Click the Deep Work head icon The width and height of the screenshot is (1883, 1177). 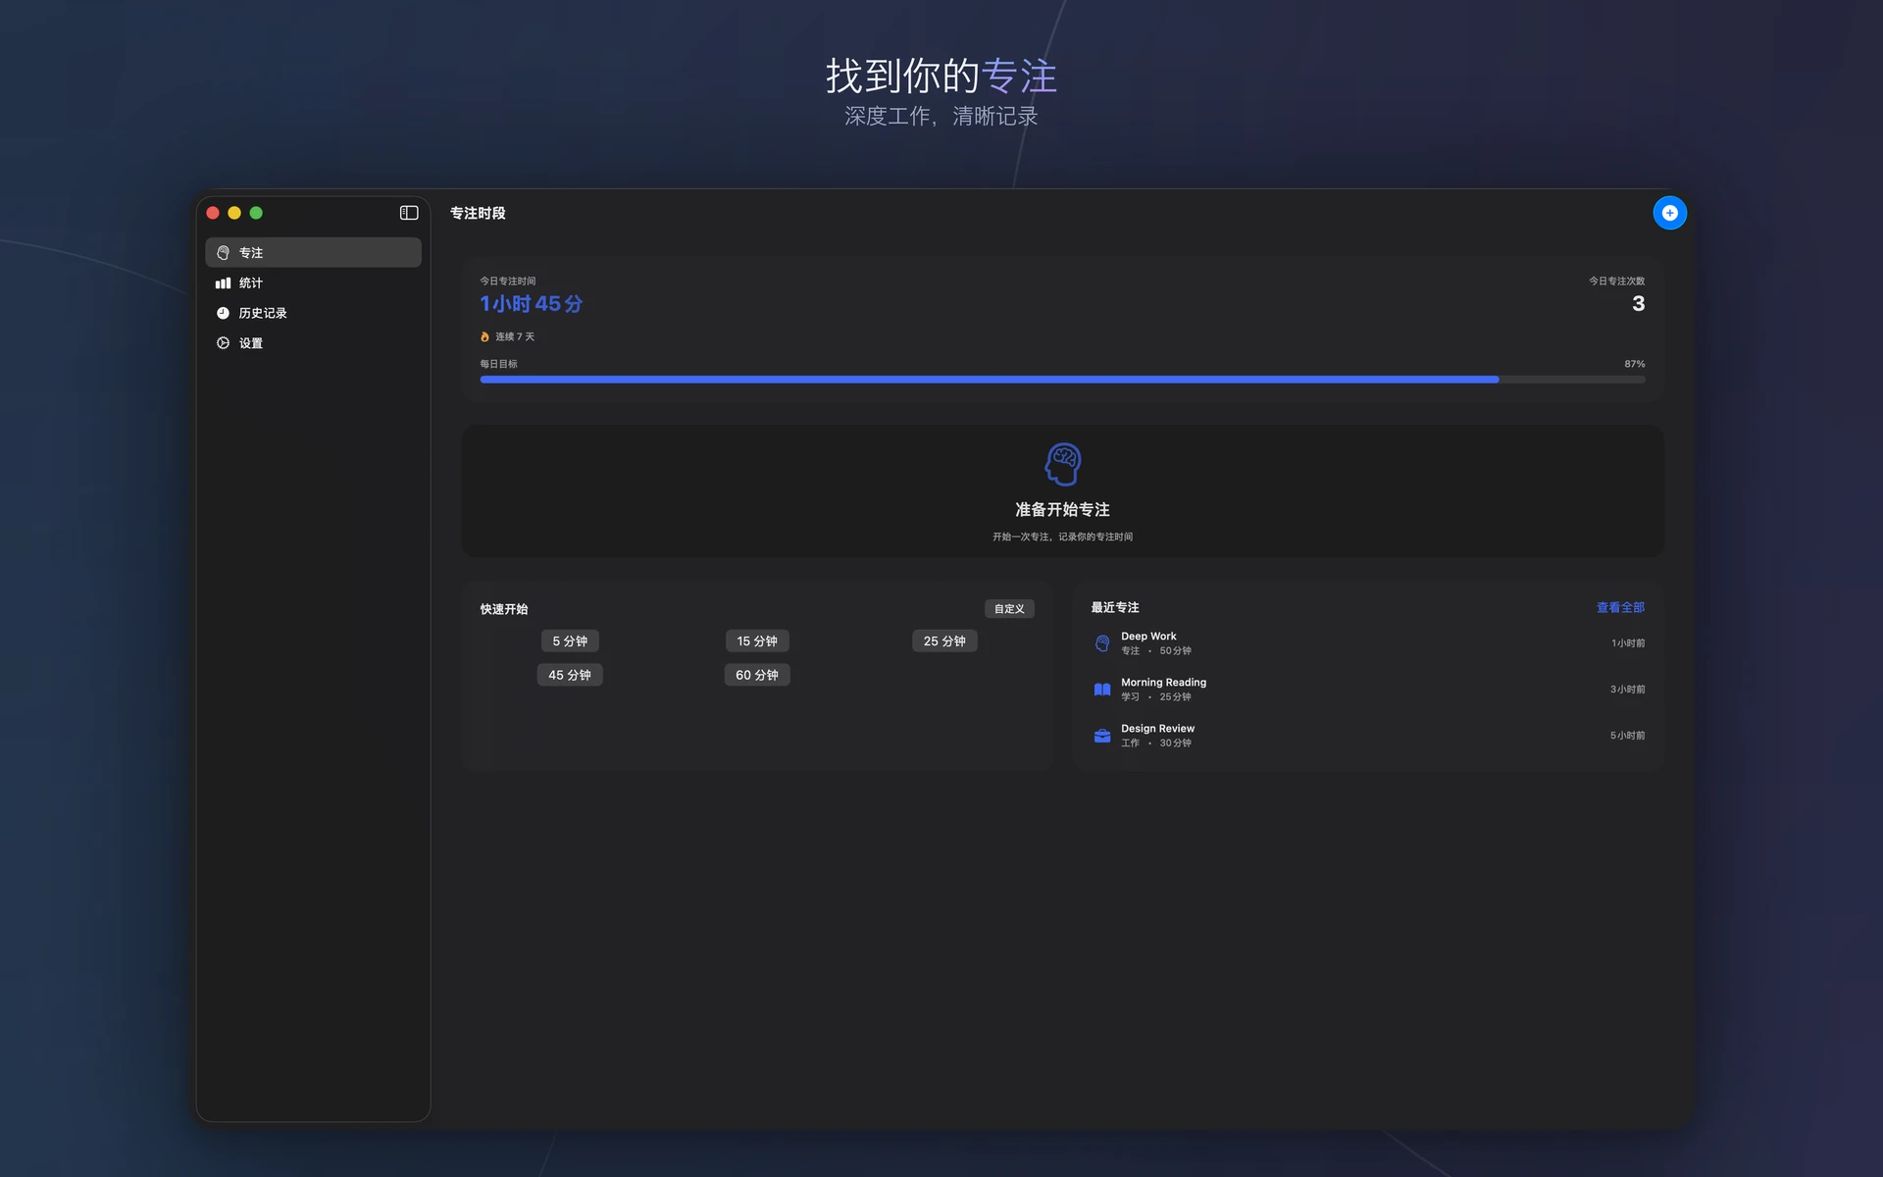[x=1102, y=643]
